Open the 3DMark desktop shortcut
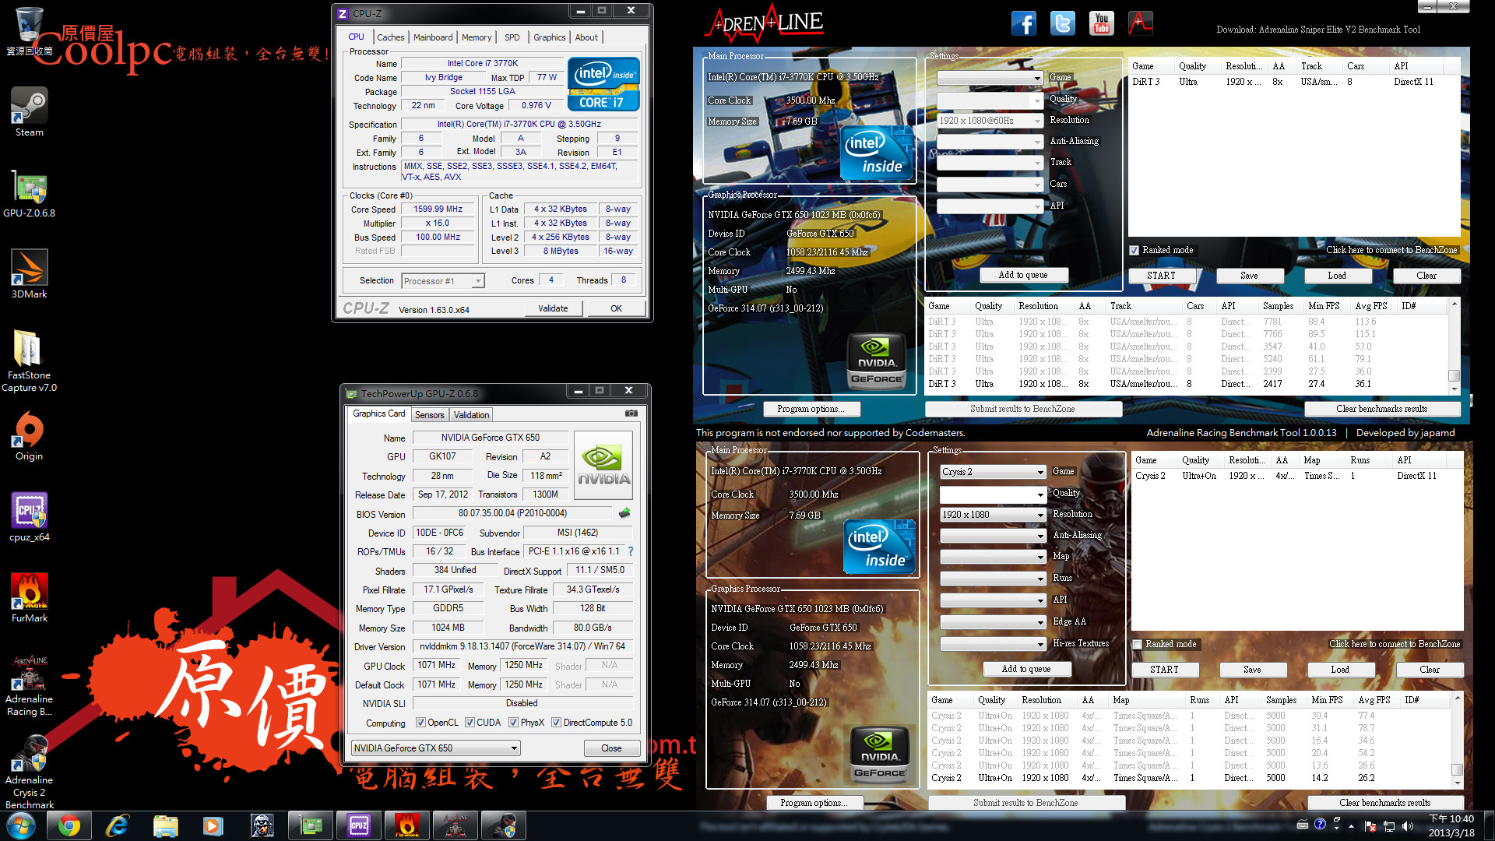 click(30, 273)
